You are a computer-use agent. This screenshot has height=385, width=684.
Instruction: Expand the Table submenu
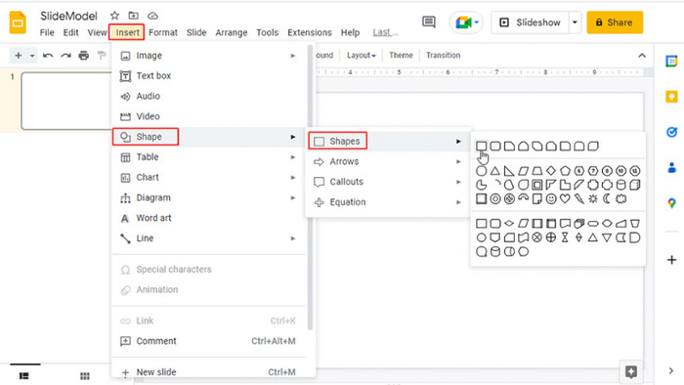[293, 157]
